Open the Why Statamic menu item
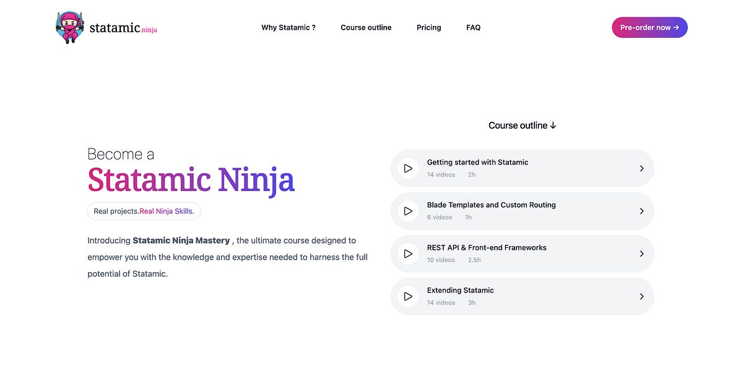Screen dimensions: 743x371 (x=289, y=27)
